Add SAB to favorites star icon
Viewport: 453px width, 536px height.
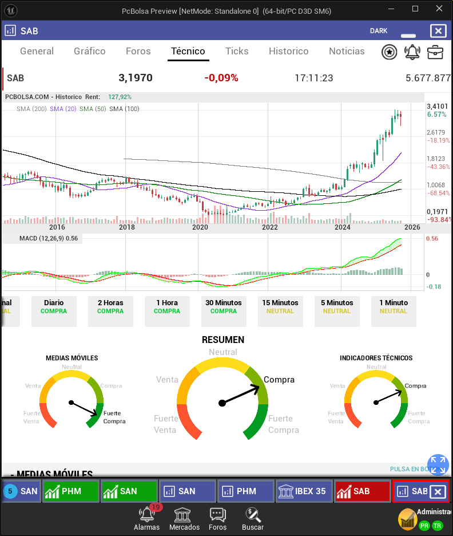pyautogui.click(x=389, y=52)
